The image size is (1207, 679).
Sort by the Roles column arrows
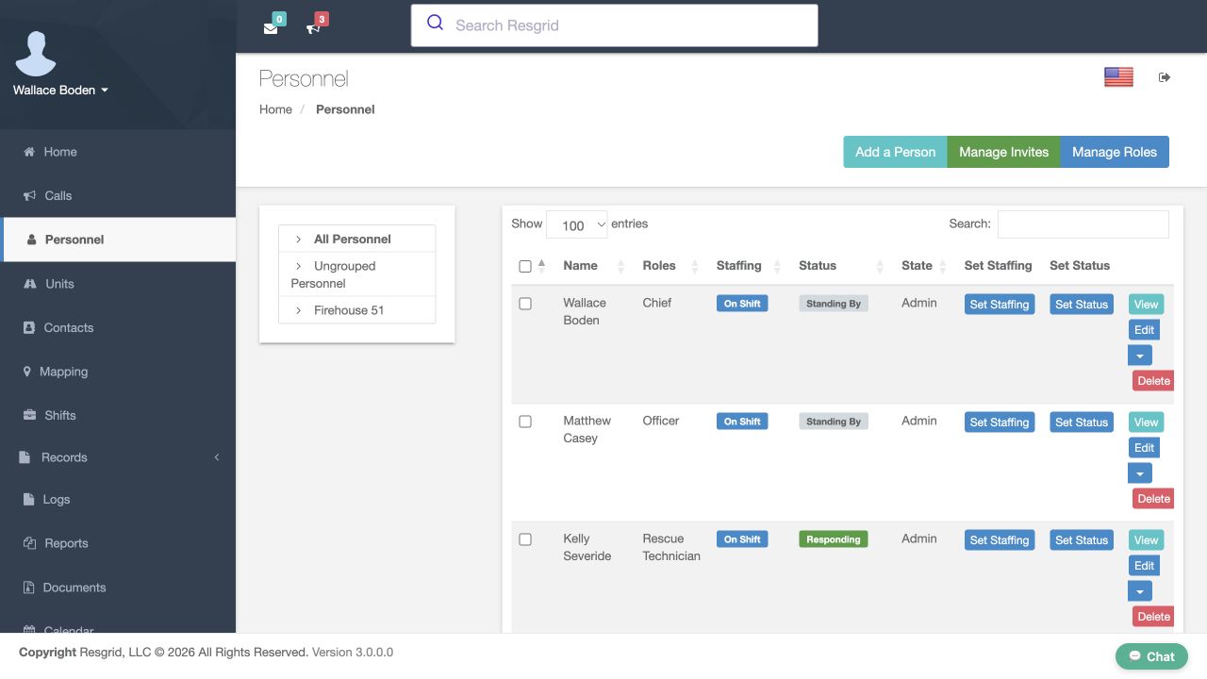coord(695,266)
